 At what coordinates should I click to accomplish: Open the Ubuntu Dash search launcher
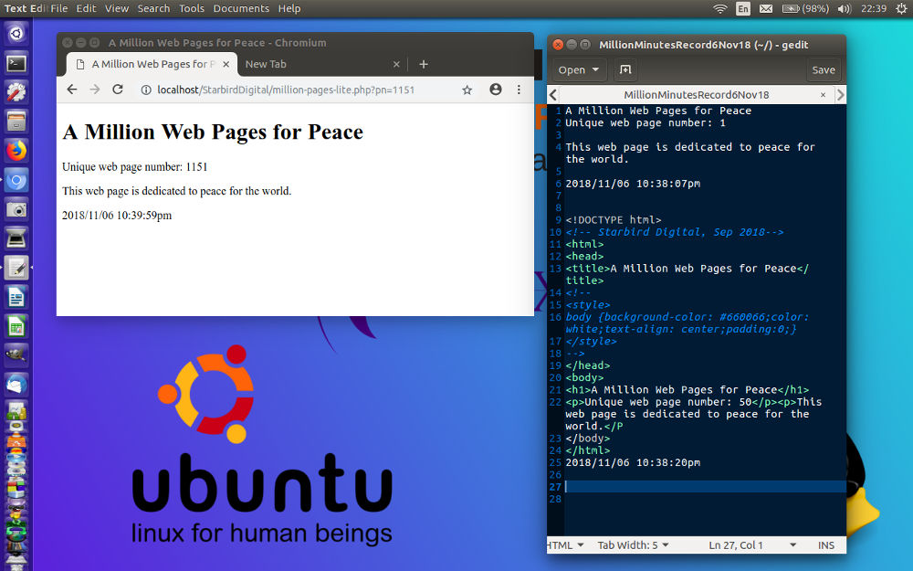16,33
